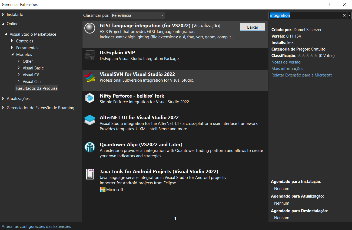Viewport: 352px width, 230px height.
Task: Select the Visual Studio Marketplace label
Action: (33, 34)
